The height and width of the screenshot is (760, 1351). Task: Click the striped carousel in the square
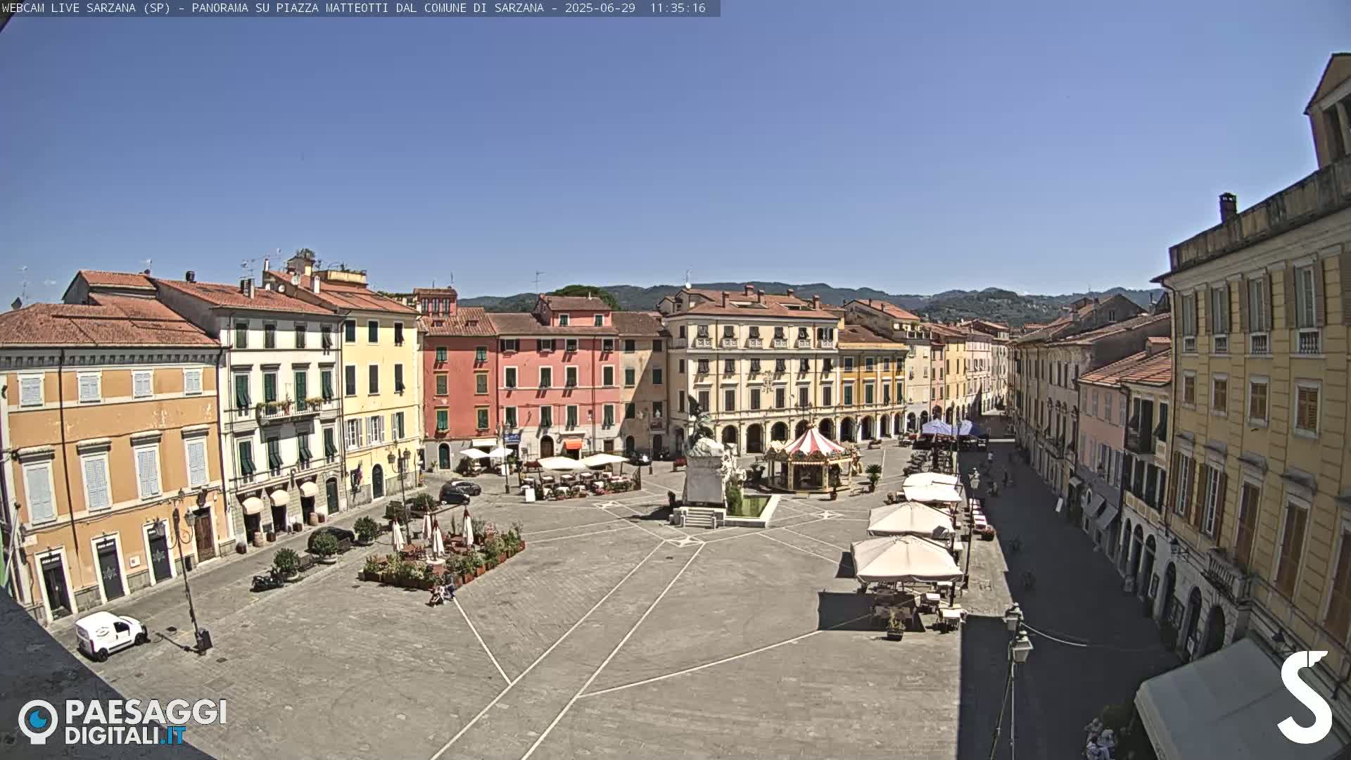812,460
